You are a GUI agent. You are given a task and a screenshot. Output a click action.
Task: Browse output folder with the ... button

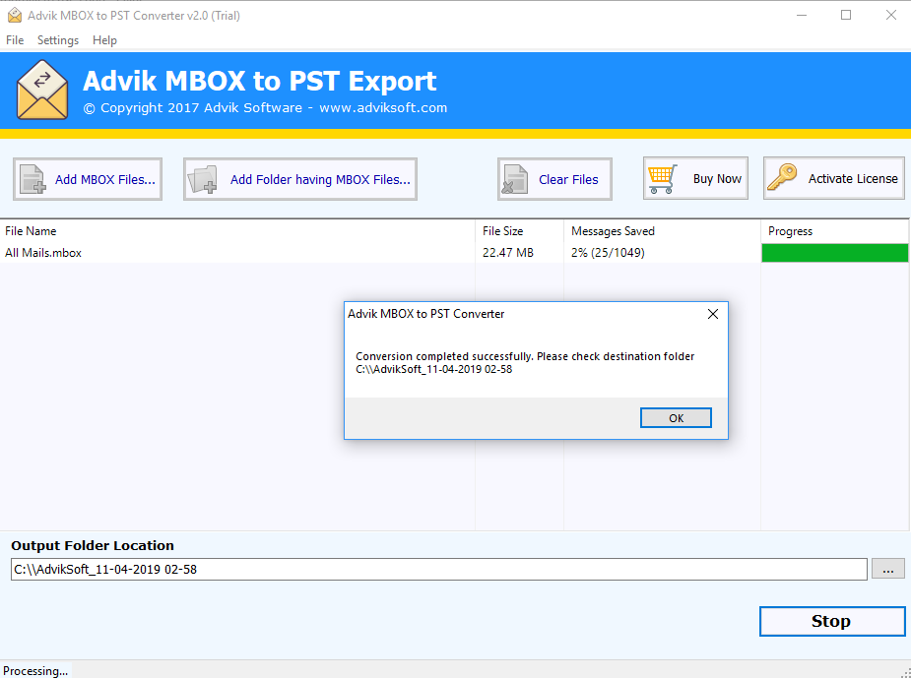tap(887, 569)
